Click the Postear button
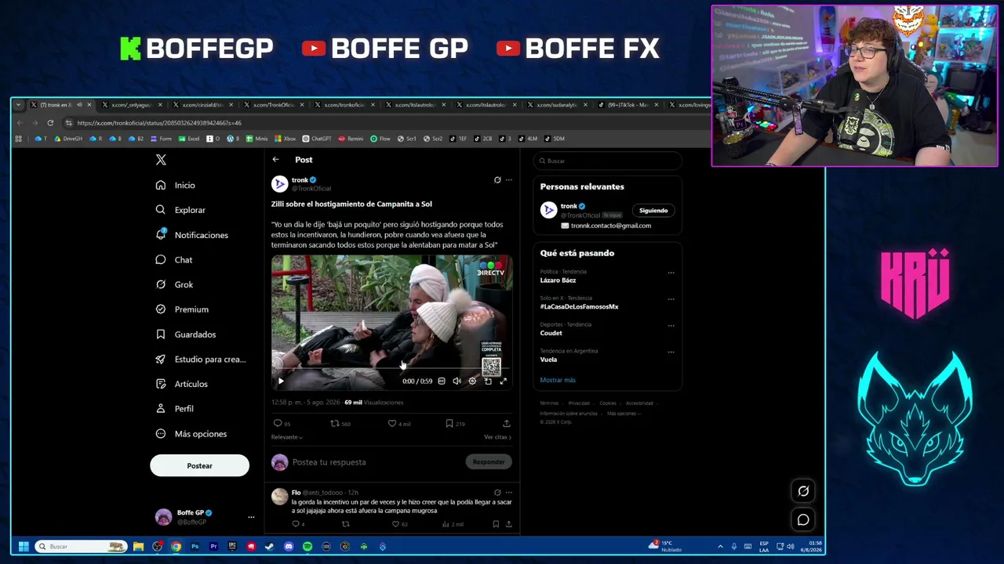The image size is (1004, 564). 199,466
